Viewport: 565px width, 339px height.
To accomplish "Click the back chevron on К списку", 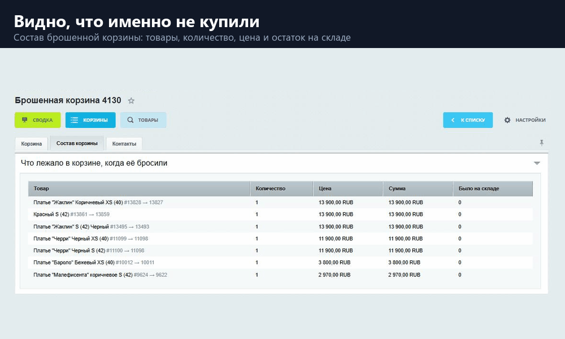I will [x=453, y=120].
